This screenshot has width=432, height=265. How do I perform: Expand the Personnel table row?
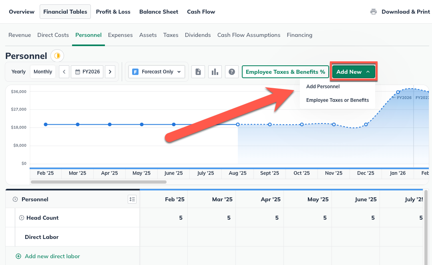pyautogui.click(x=15, y=199)
